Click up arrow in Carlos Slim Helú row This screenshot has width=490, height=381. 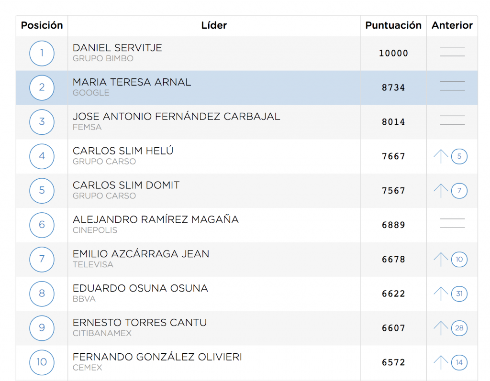(441, 156)
